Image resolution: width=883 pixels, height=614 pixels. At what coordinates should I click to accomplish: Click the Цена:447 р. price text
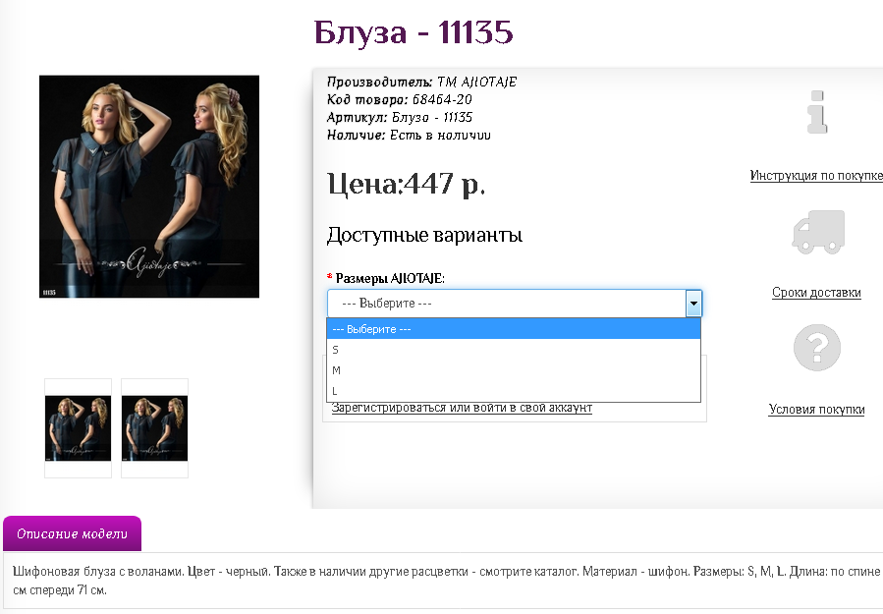(x=406, y=184)
